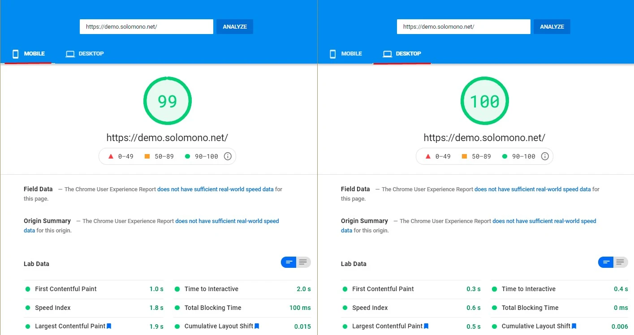This screenshot has height=335, width=634.
Task: Toggle expanded view in desktop Lab Data section
Action: click(x=621, y=262)
